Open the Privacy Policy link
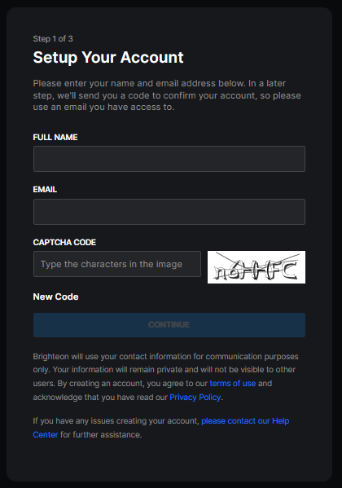 pos(195,397)
